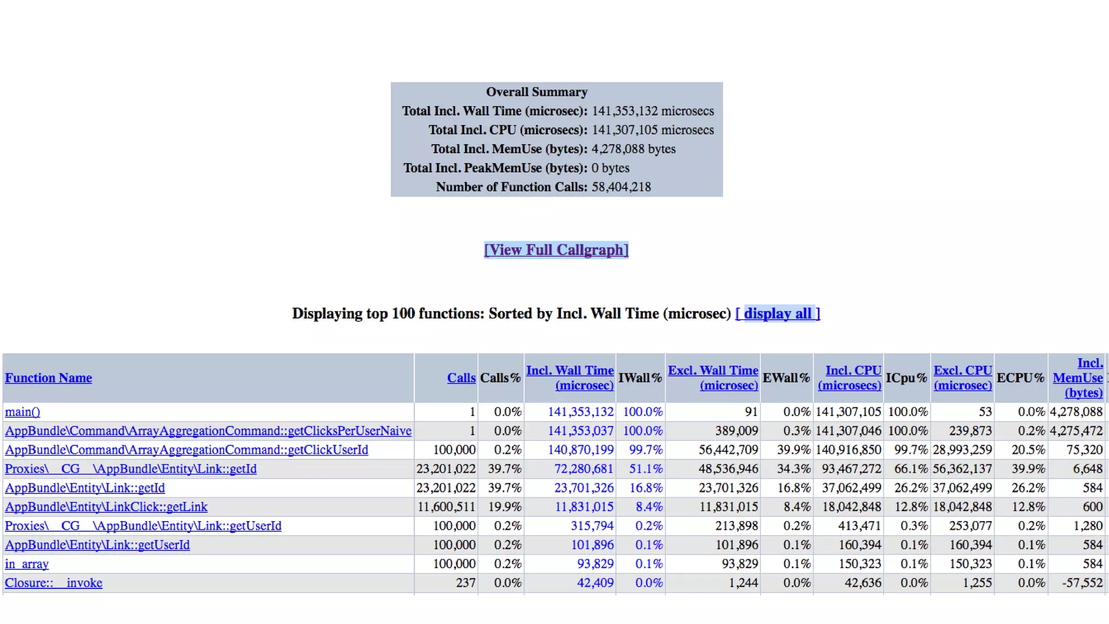Open getClicksPerUserNaive function link

coord(208,431)
